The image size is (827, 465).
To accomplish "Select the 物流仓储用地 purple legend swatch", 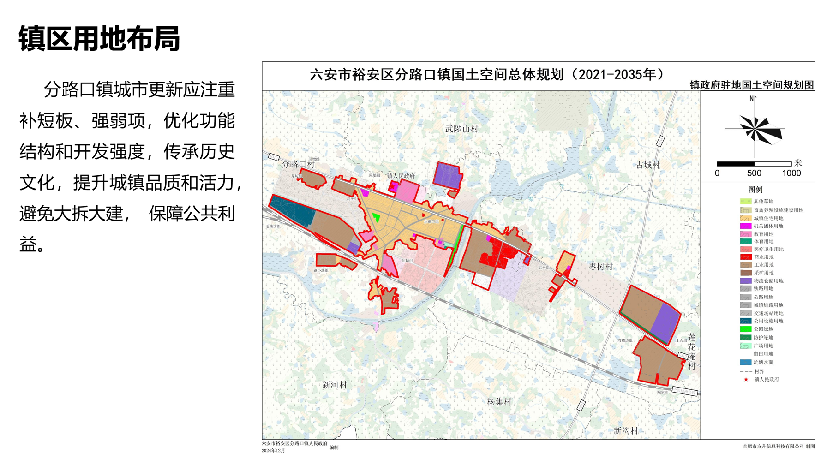I will 746,280.
